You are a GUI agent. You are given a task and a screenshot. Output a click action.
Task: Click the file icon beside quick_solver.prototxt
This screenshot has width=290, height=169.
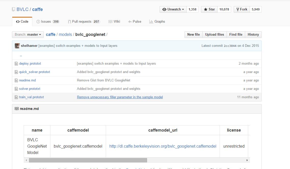pos(16,72)
